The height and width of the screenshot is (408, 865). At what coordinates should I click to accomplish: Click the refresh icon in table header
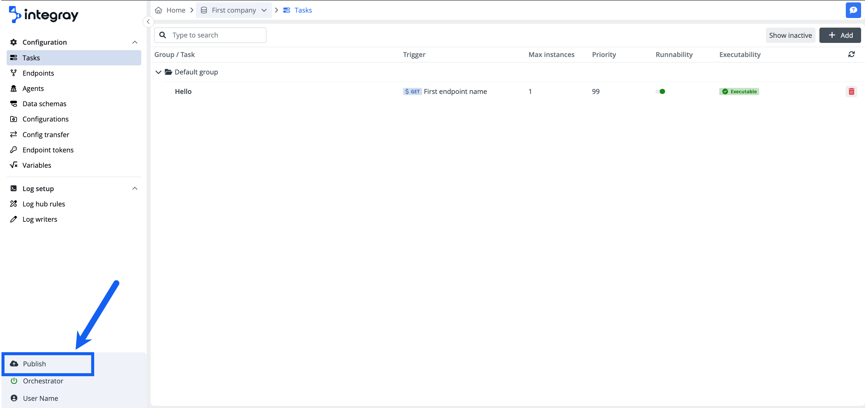[x=851, y=54]
